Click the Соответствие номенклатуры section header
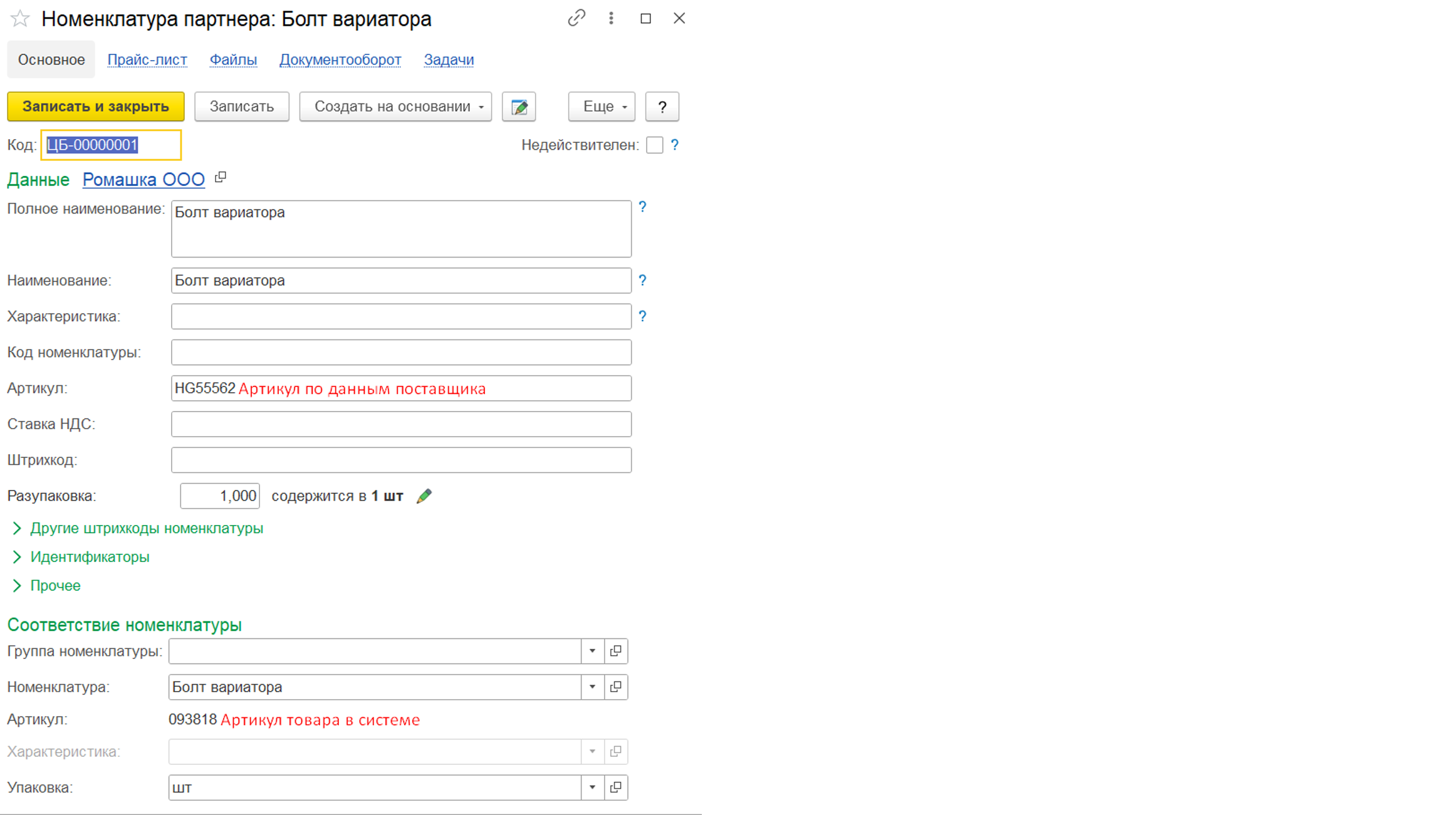 pos(125,625)
